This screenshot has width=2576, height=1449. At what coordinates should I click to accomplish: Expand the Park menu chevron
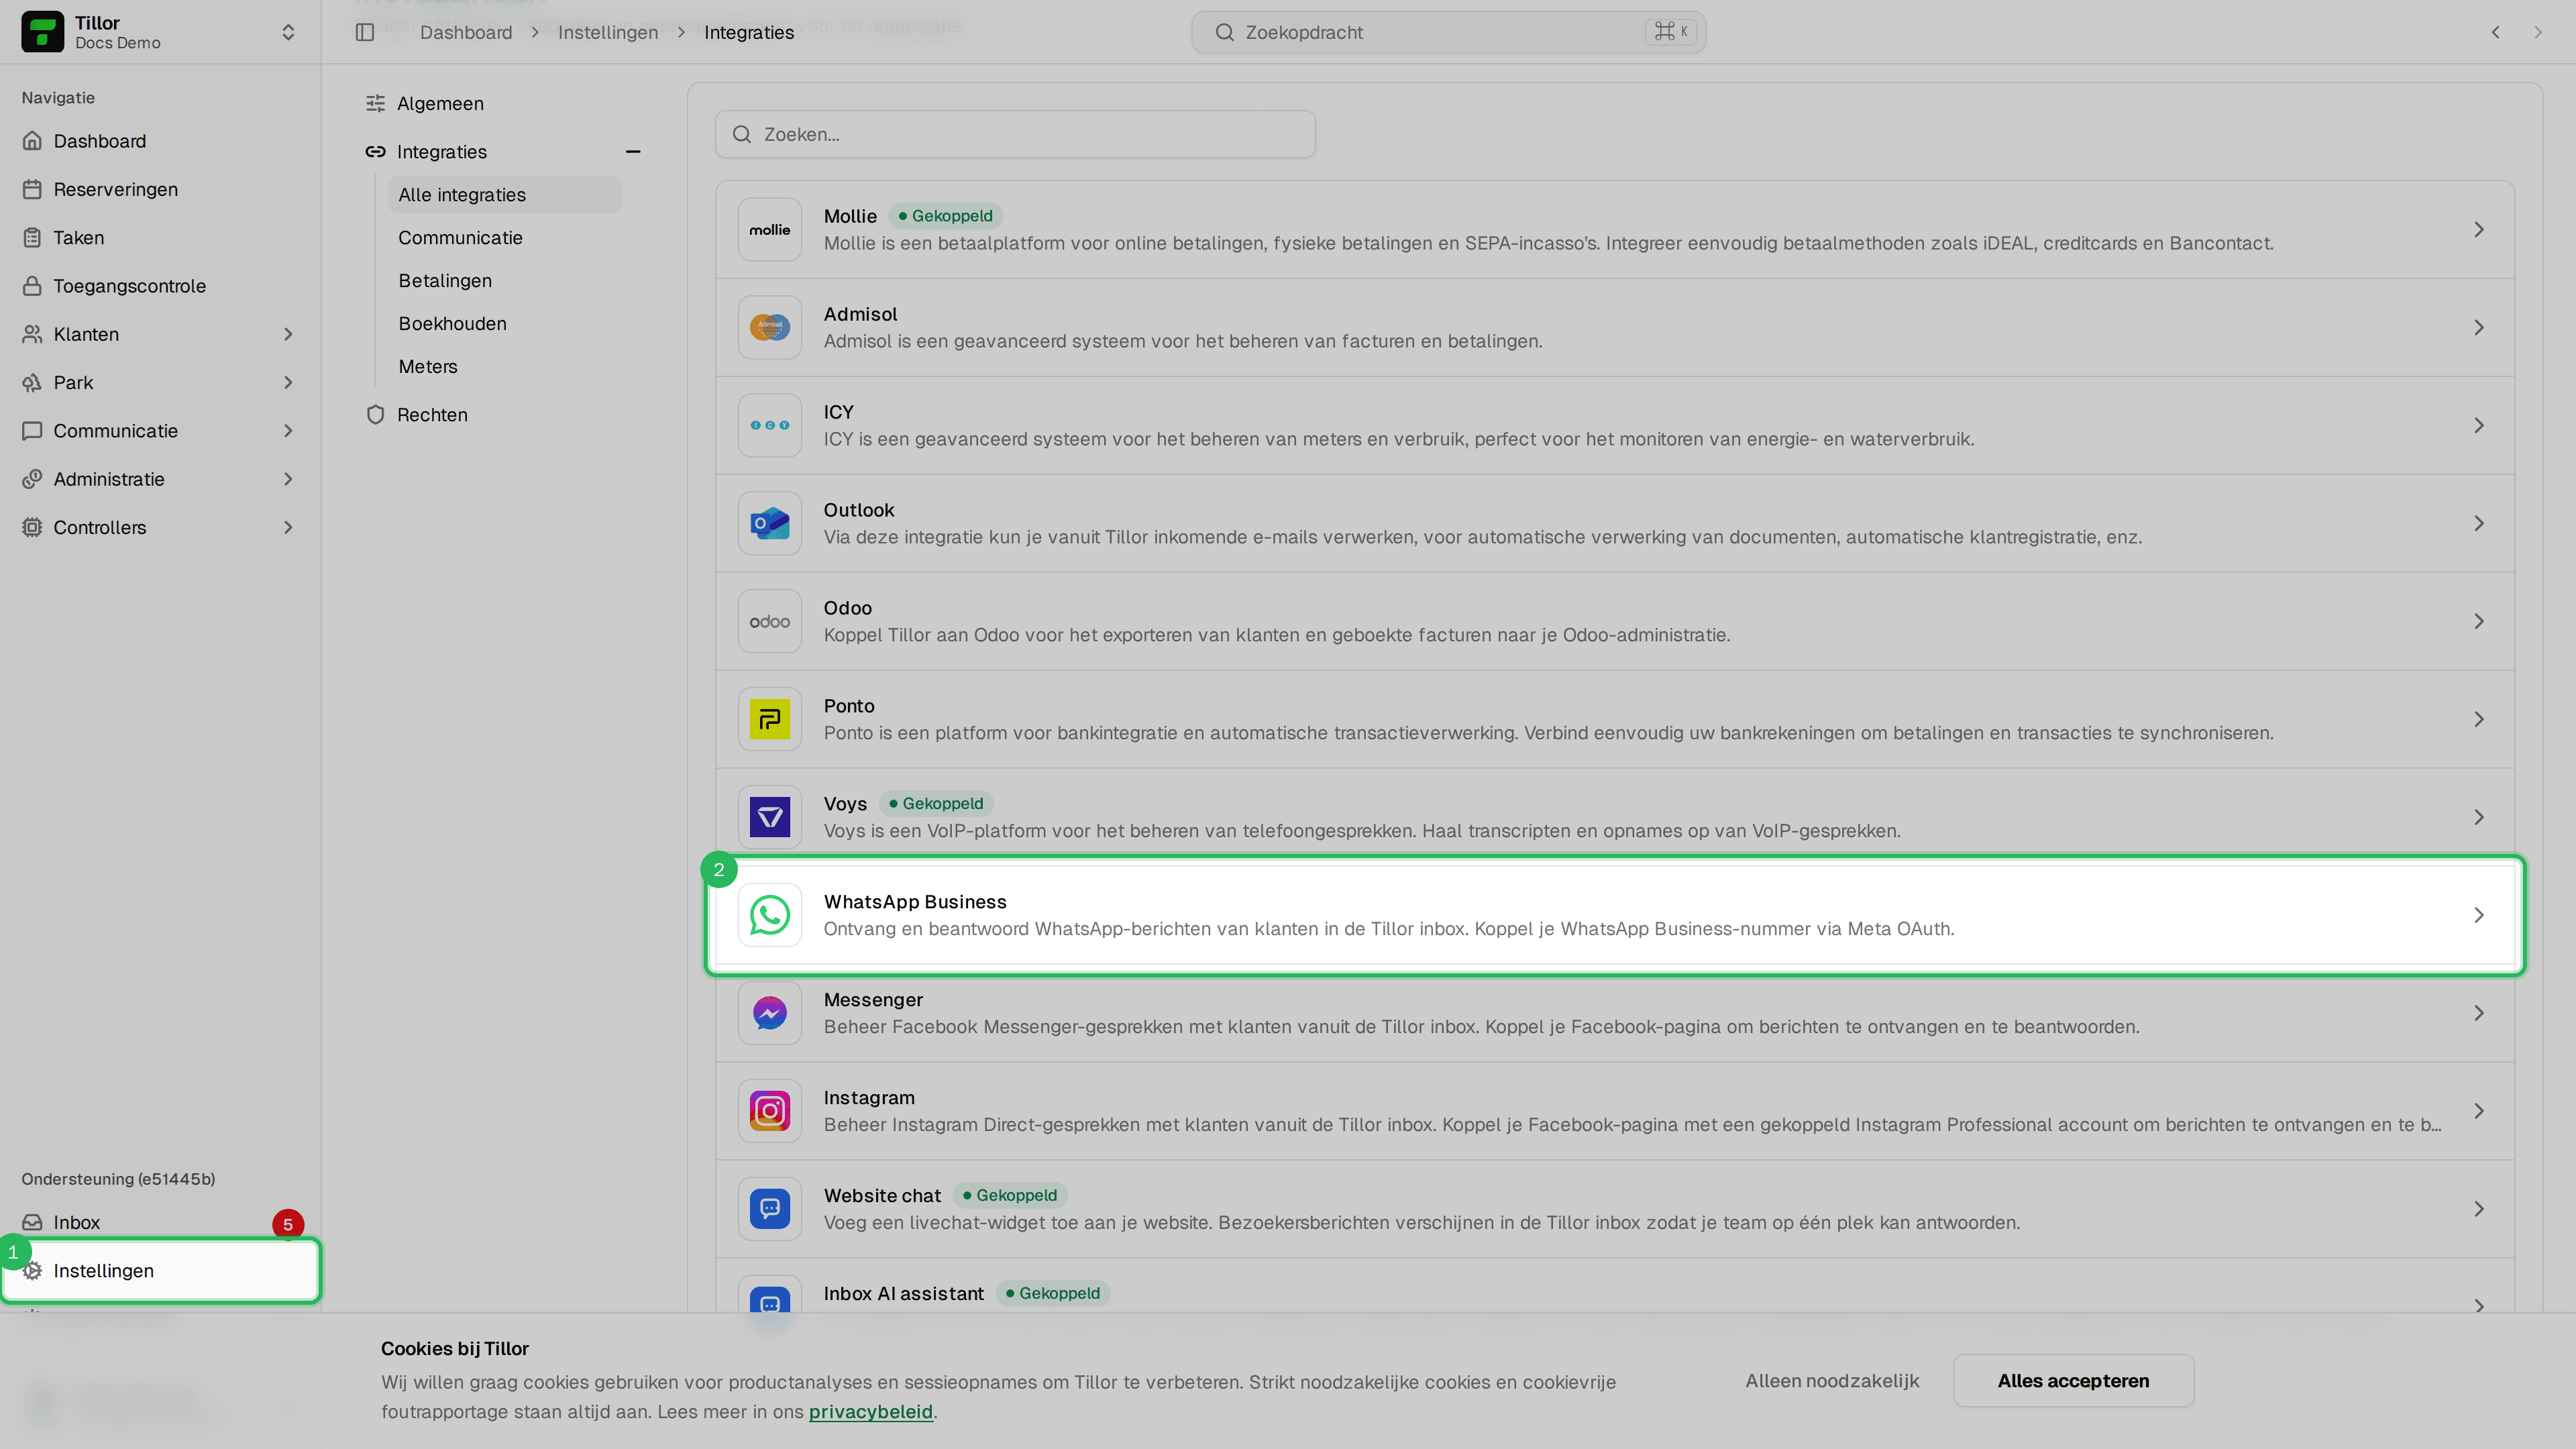(x=288, y=382)
